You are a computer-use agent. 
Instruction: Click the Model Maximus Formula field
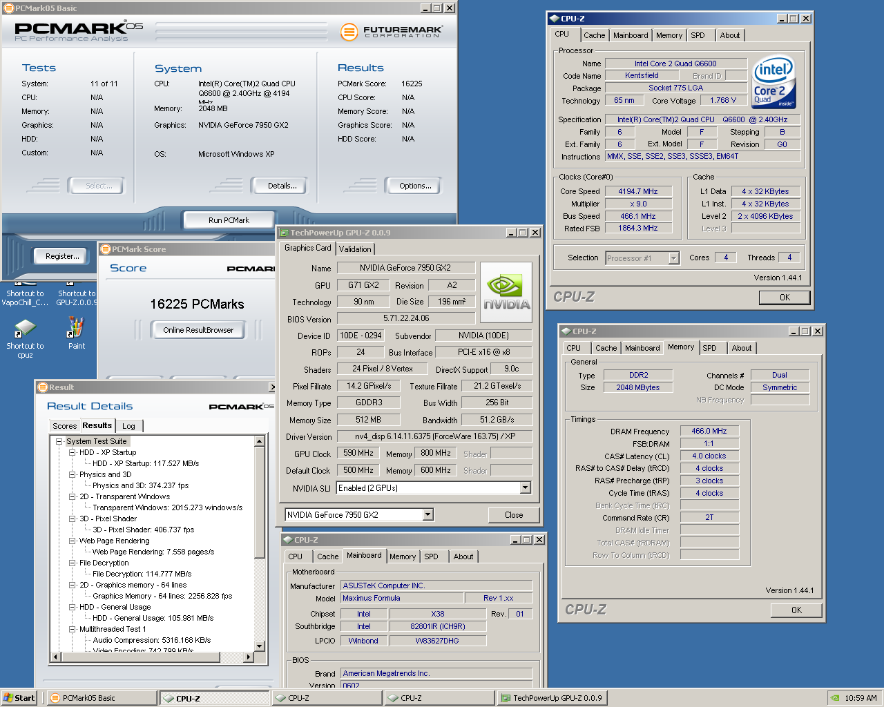(x=402, y=598)
